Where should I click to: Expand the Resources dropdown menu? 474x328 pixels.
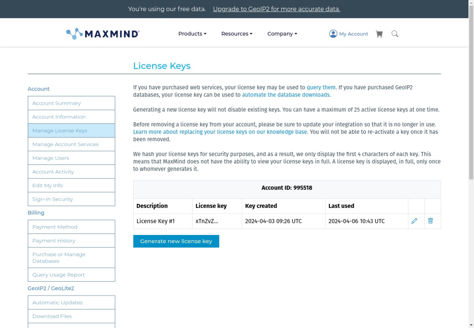[x=237, y=34]
